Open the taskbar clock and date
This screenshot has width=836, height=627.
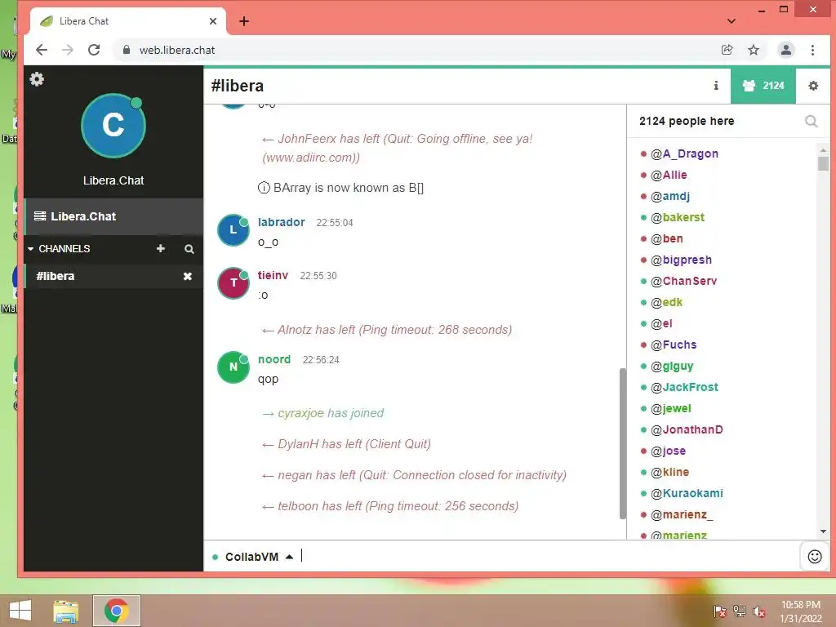(801, 611)
